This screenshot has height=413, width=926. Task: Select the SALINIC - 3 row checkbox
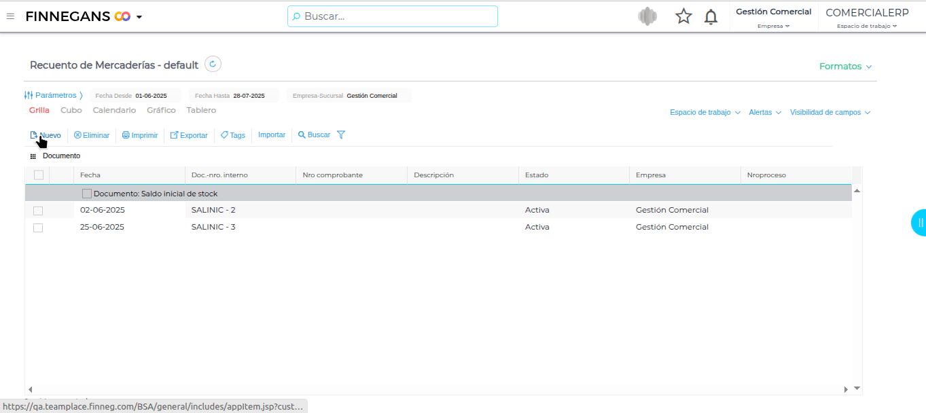point(38,228)
